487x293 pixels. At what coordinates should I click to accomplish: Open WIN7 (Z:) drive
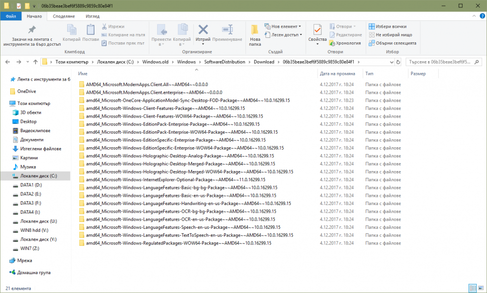click(30, 248)
